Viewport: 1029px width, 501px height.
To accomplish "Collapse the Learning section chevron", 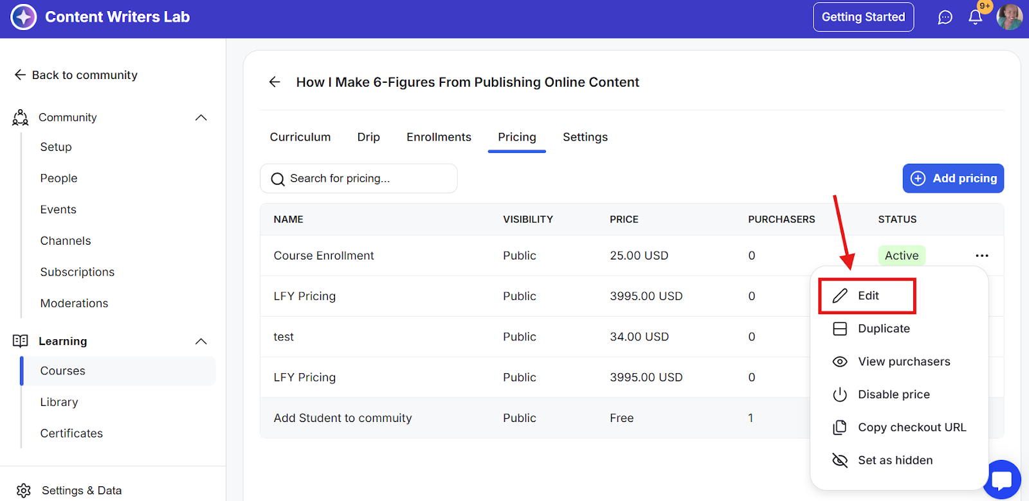I will (201, 341).
